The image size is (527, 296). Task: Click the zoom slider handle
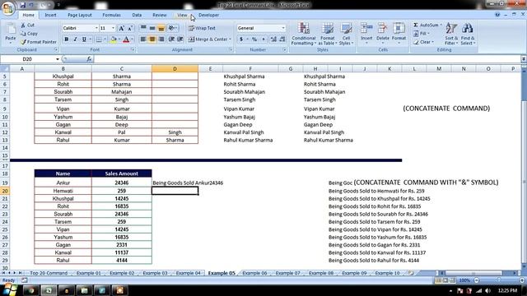[x=499, y=280]
